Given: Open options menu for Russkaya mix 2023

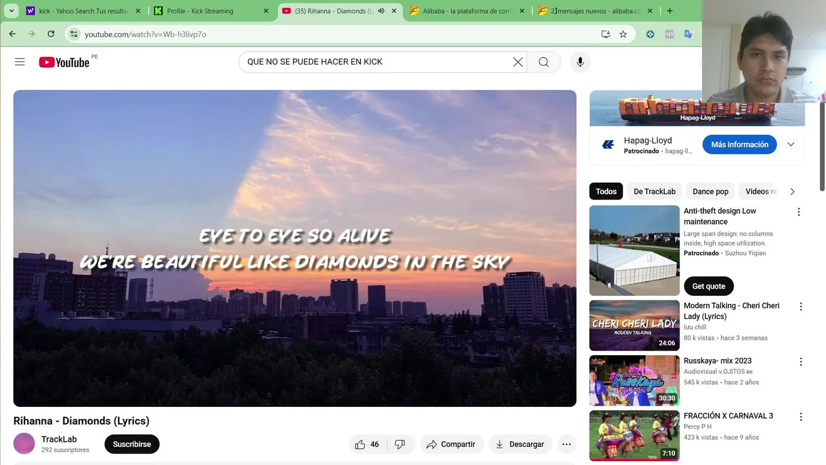Looking at the screenshot, I should (801, 362).
